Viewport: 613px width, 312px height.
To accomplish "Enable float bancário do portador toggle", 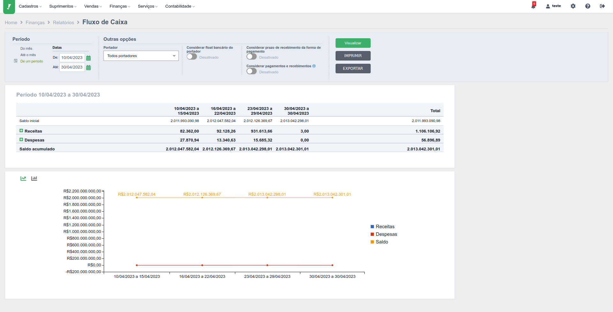I will click(x=192, y=57).
